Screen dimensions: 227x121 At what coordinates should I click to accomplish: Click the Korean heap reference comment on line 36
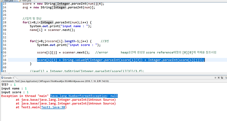(168, 52)
